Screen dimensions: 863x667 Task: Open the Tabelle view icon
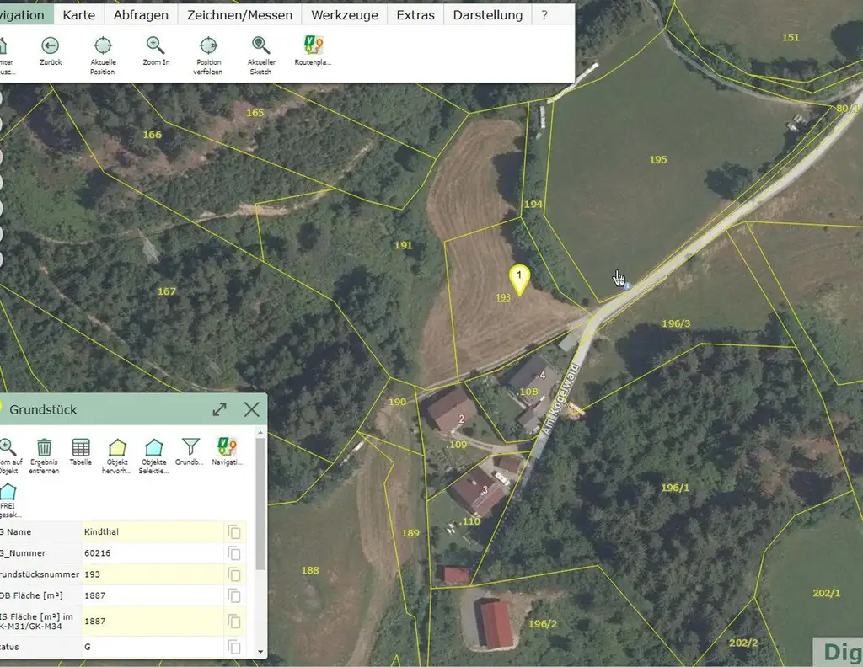coord(80,447)
